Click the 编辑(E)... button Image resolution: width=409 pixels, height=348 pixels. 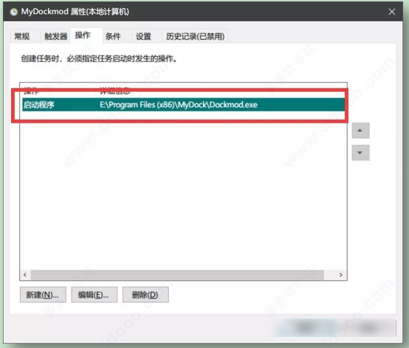tap(94, 295)
